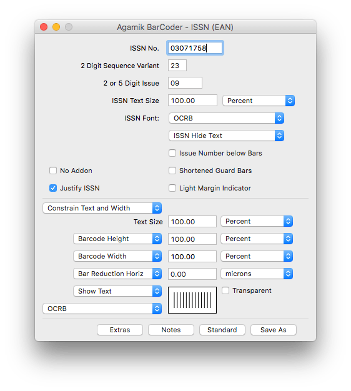Uncheck the Justify ISSN checkbox
The width and height of the screenshot is (351, 391).
[53, 188]
